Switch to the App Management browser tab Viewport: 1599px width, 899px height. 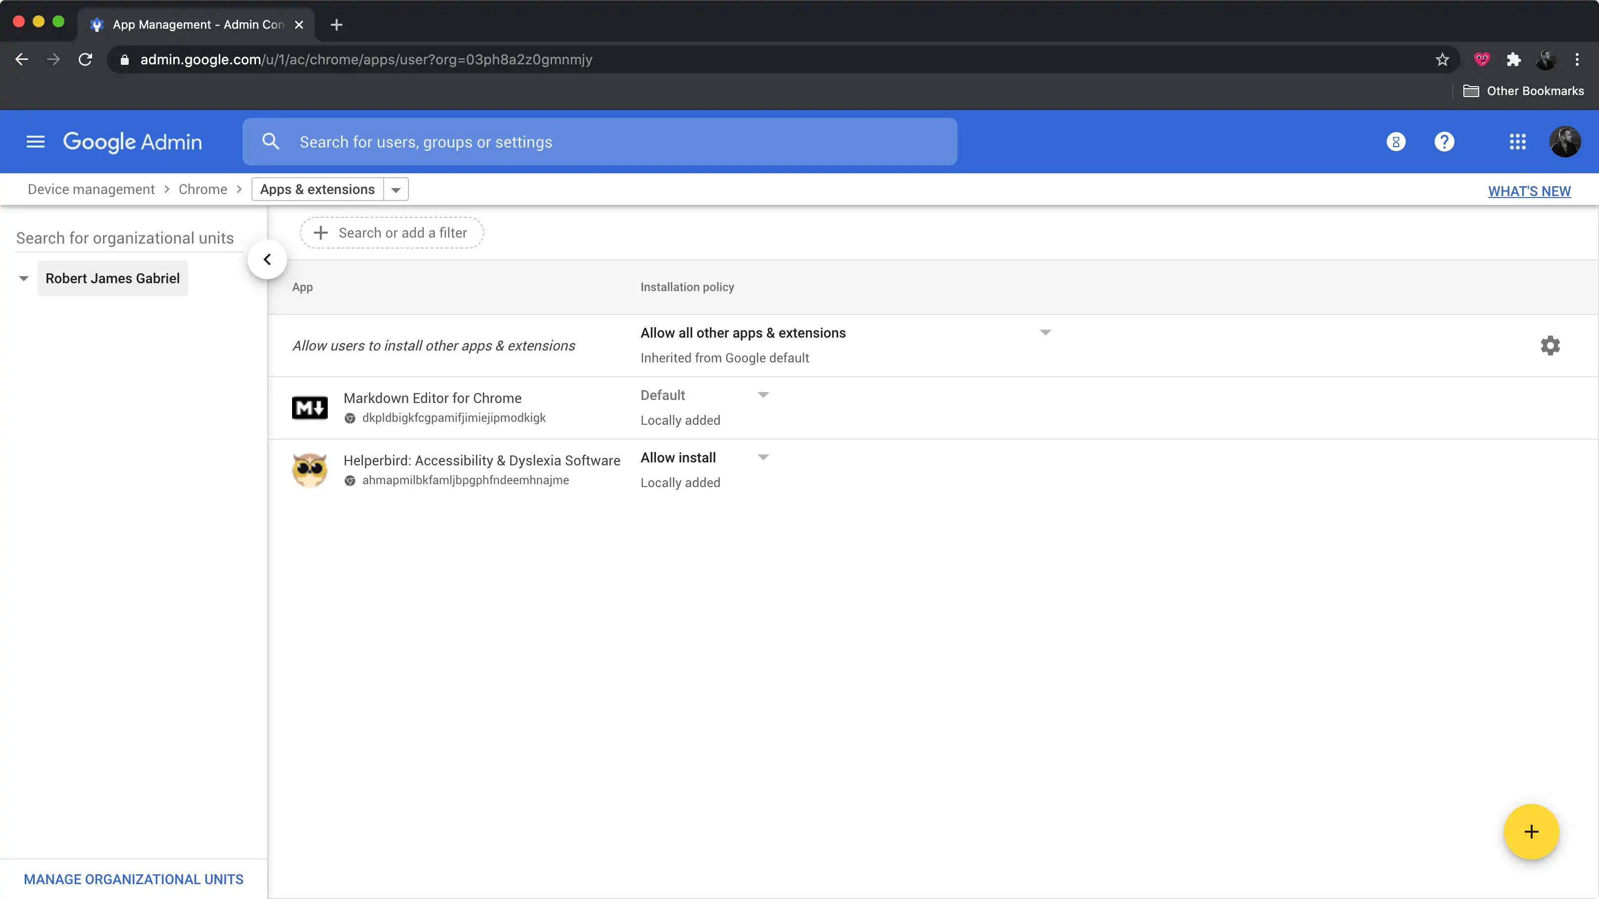[196, 25]
